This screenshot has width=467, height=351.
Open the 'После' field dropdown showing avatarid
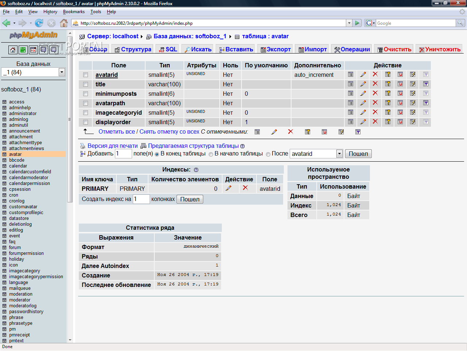click(x=339, y=154)
